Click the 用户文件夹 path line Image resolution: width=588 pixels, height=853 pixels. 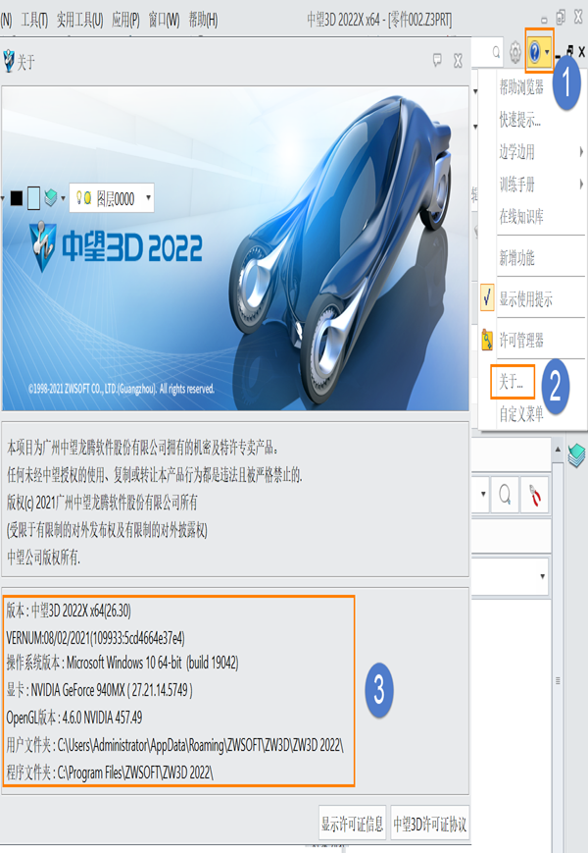click(174, 745)
